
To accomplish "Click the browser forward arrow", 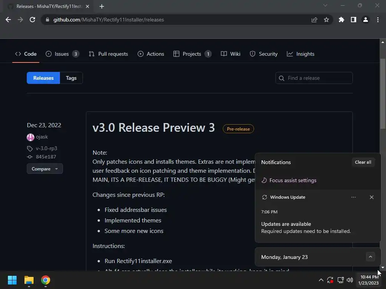I will (20, 20).
